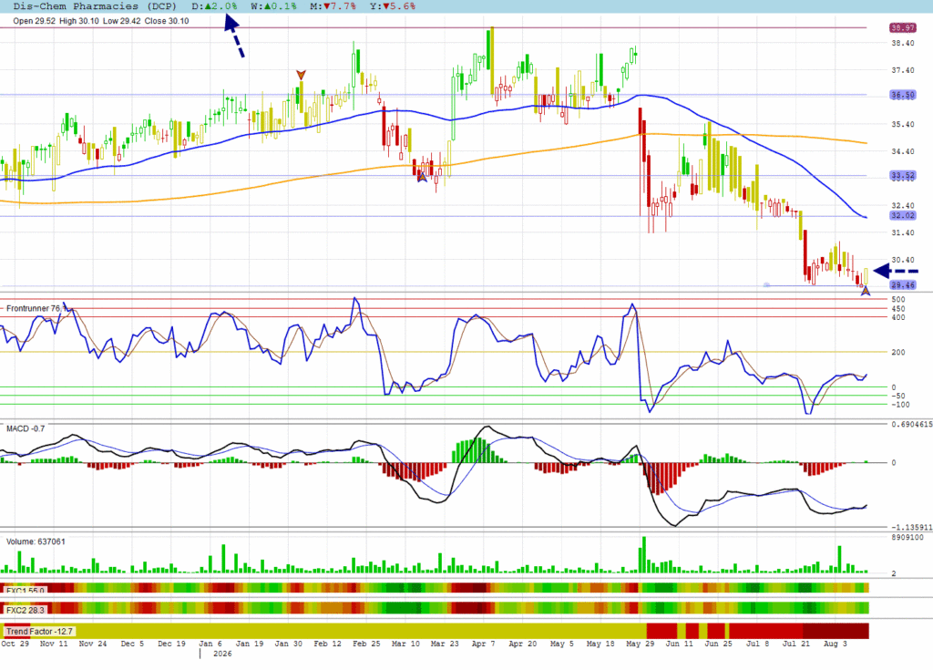Click the FXC2 28.3 heatmap label

(25, 610)
